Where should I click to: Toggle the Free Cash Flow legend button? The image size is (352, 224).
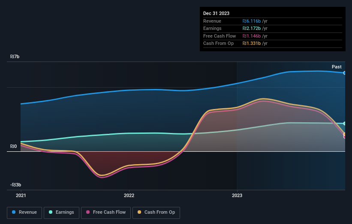106,212
